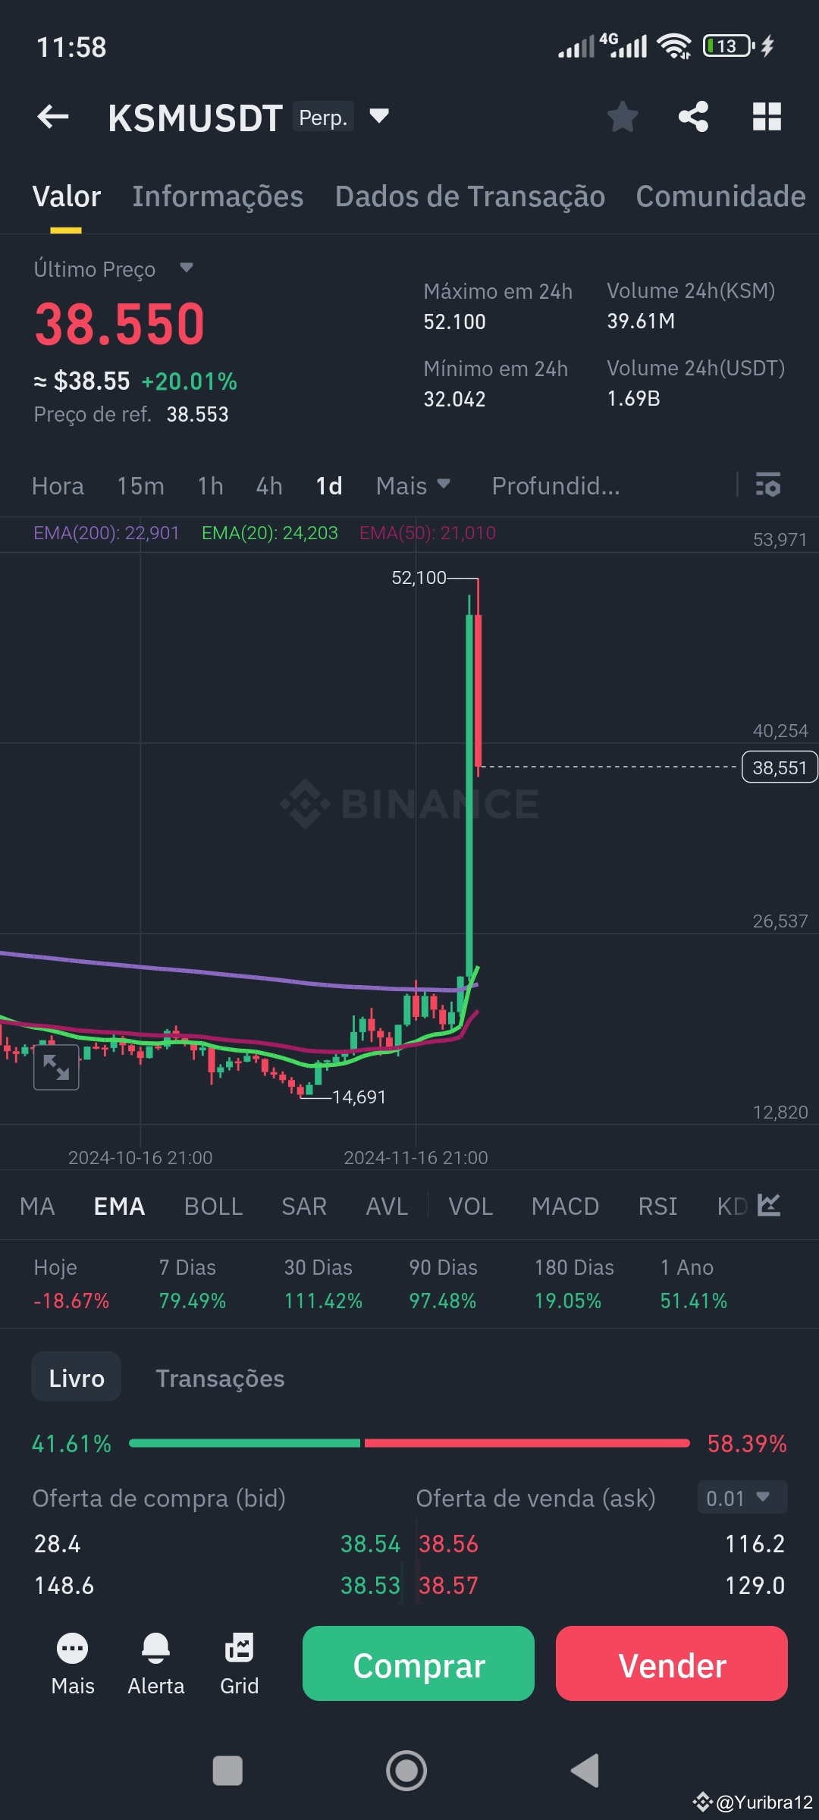Viewport: 819px width, 1820px height.
Task: Enable the RSI indicator
Action: tap(657, 1206)
